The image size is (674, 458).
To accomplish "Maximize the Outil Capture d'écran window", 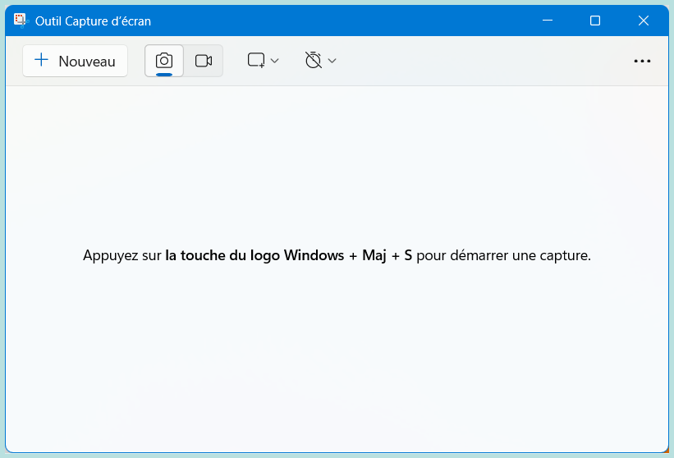I will click(595, 21).
